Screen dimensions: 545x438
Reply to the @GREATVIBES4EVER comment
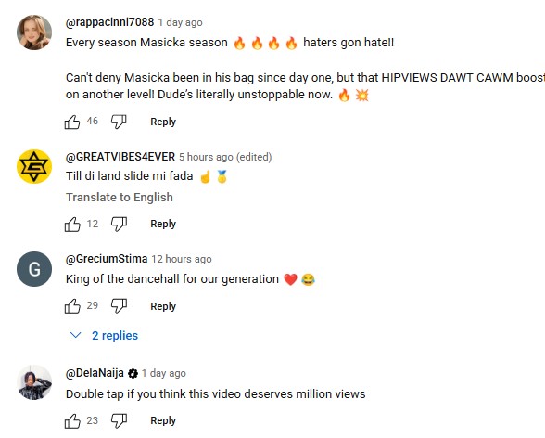point(163,224)
